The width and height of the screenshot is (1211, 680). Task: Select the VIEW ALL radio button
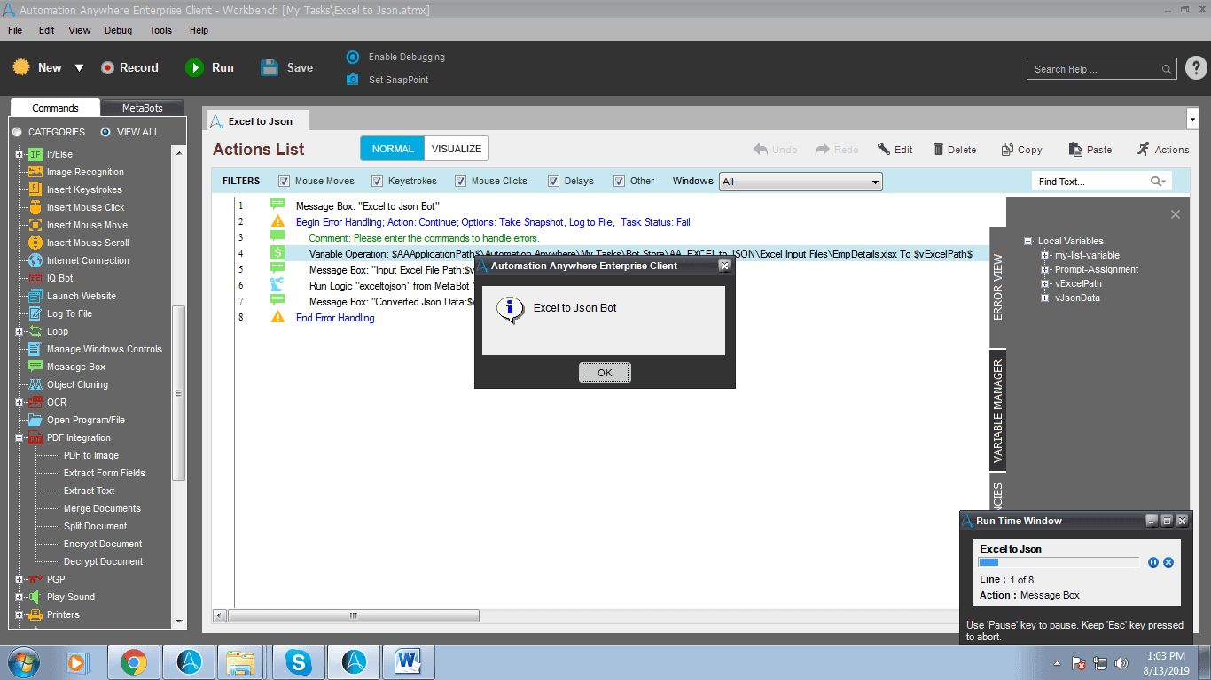coord(105,132)
